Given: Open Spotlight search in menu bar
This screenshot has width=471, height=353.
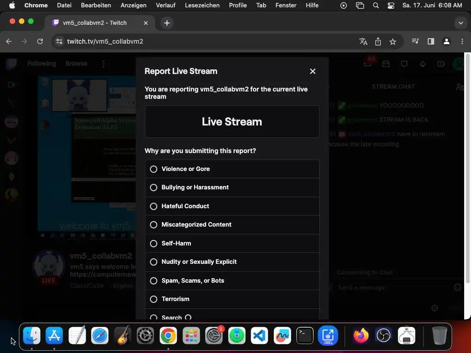Looking at the screenshot, I should [x=375, y=6].
